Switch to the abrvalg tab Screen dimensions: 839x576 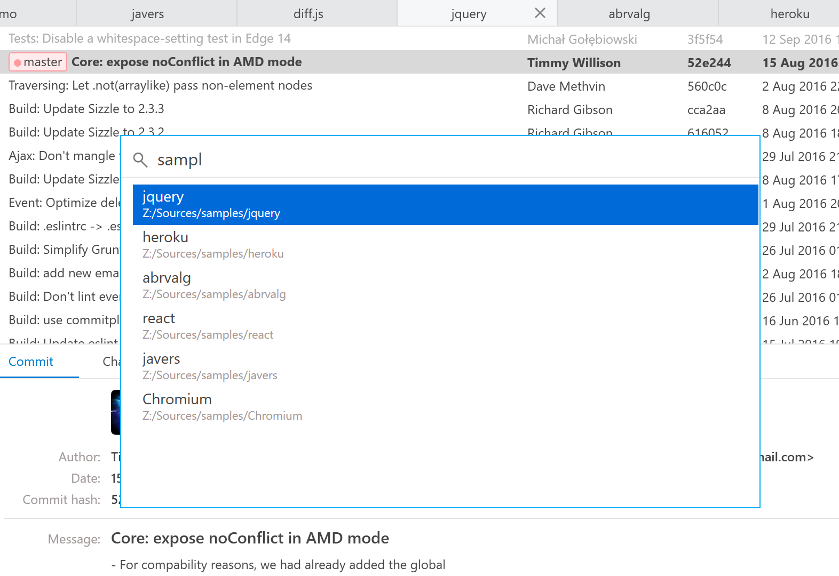tap(638, 13)
